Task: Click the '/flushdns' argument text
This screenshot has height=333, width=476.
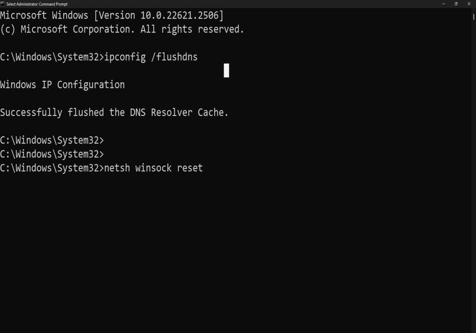Action: (174, 57)
